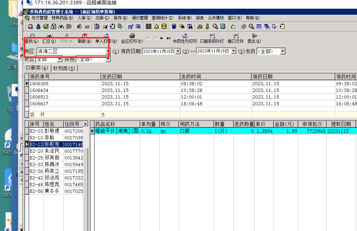Click the 领药单号 column header
357x231 pixels.
tap(65, 77)
